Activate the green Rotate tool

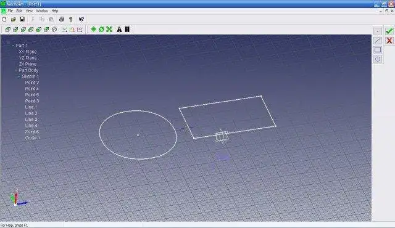tap(101, 30)
